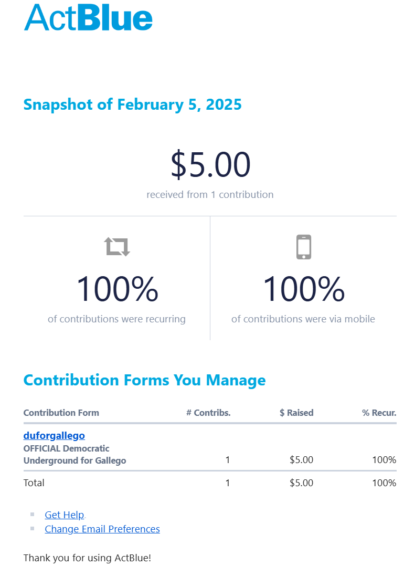The width and height of the screenshot is (404, 566).
Task: Click the # Contribs. column header
Action: click(x=208, y=413)
